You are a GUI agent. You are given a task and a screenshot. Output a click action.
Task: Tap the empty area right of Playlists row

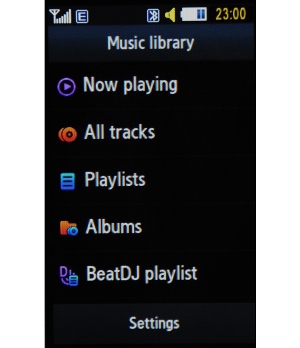coord(200,180)
